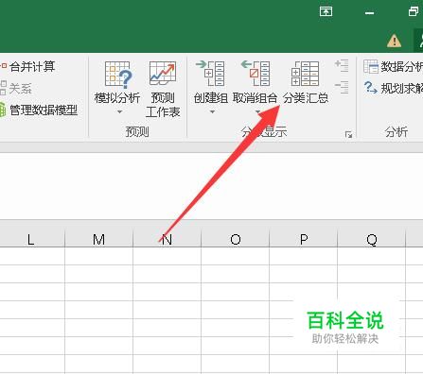Click the show detail icon
The height and width of the screenshot is (374, 423).
click(x=342, y=65)
